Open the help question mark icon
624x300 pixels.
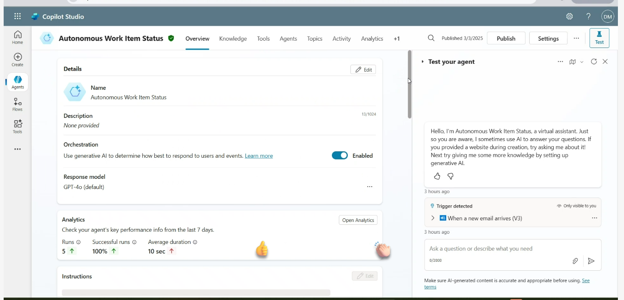tap(588, 17)
